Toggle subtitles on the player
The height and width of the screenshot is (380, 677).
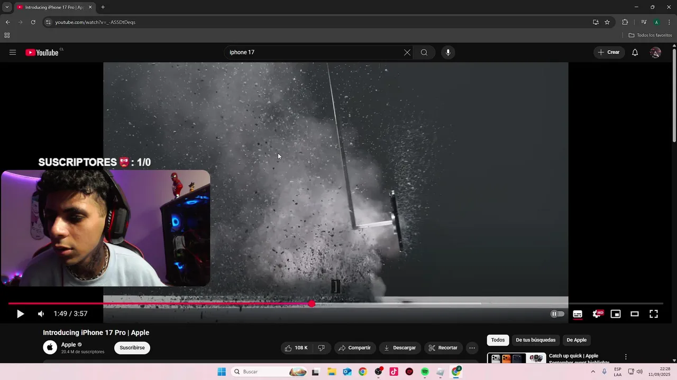click(x=578, y=314)
